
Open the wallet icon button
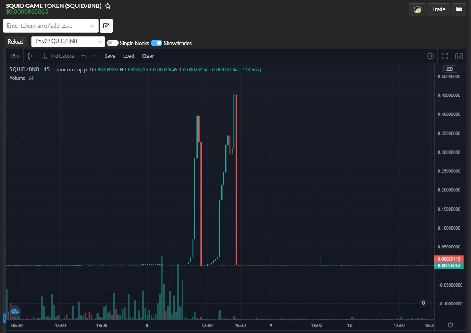point(459,9)
